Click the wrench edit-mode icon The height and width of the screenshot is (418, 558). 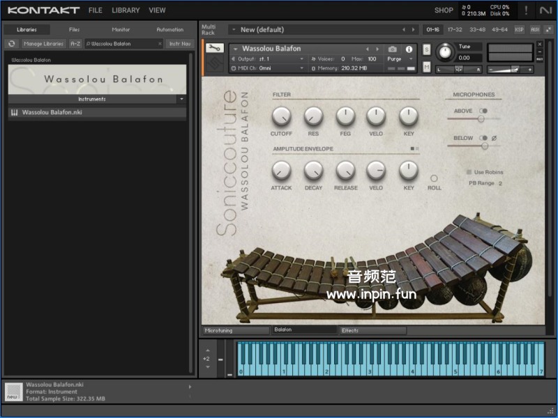coord(214,49)
